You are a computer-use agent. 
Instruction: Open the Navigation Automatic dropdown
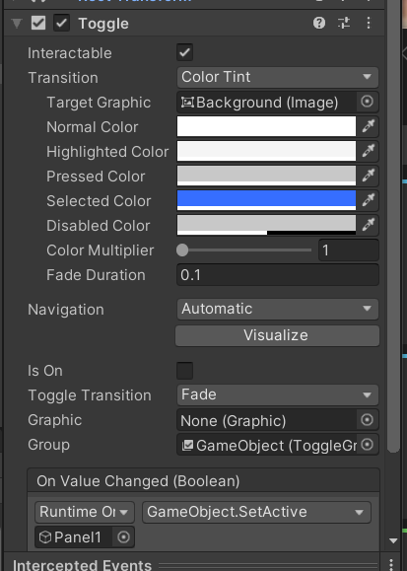(x=277, y=309)
